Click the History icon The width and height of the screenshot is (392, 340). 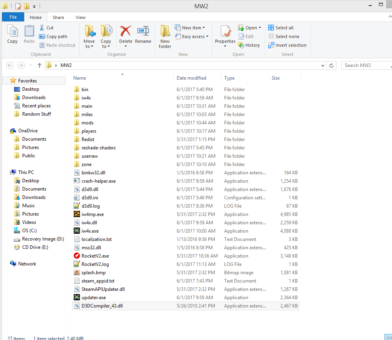[249, 45]
